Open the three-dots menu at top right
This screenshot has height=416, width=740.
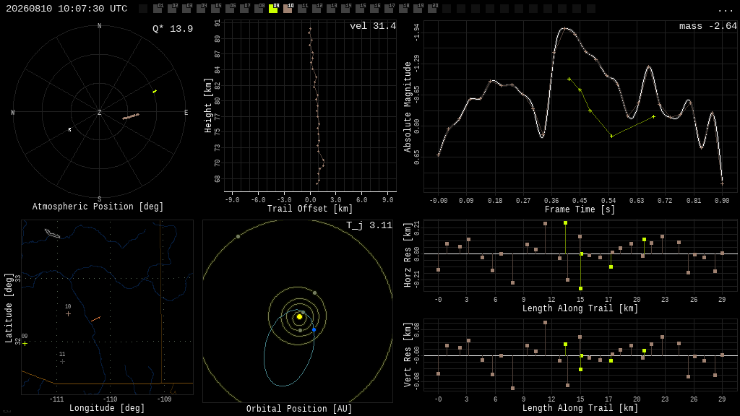724,10
